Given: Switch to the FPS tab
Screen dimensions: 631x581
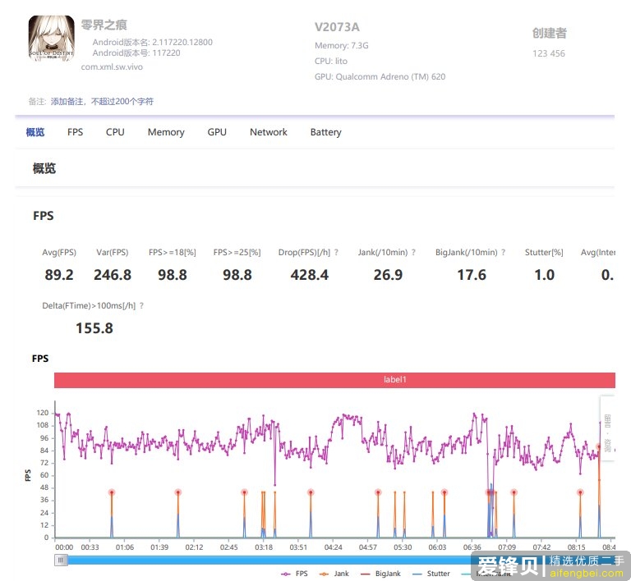Looking at the screenshot, I should (x=76, y=132).
